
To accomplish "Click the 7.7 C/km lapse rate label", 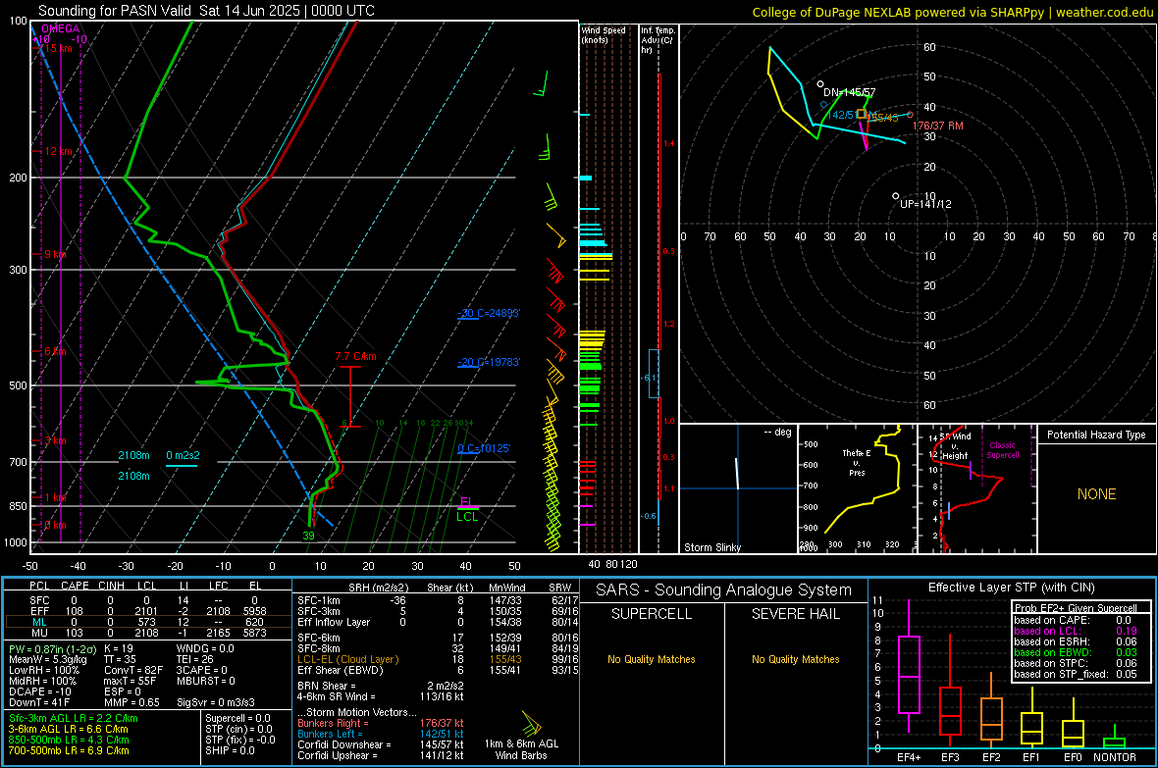I will (355, 356).
